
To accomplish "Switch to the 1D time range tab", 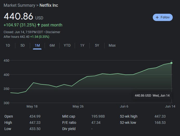I will pyautogui.click(x=8, y=45).
